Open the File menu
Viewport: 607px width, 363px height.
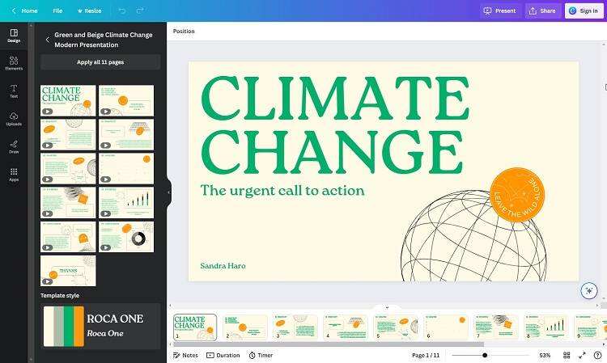[57, 11]
